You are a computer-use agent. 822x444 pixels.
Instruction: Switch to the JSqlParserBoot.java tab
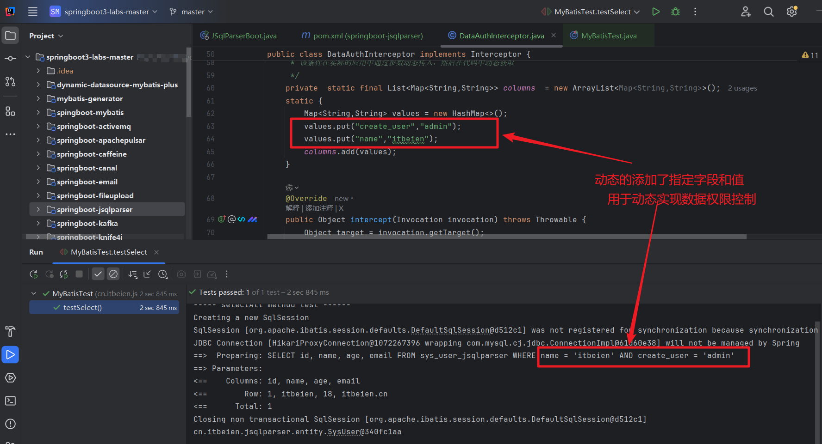click(x=238, y=36)
